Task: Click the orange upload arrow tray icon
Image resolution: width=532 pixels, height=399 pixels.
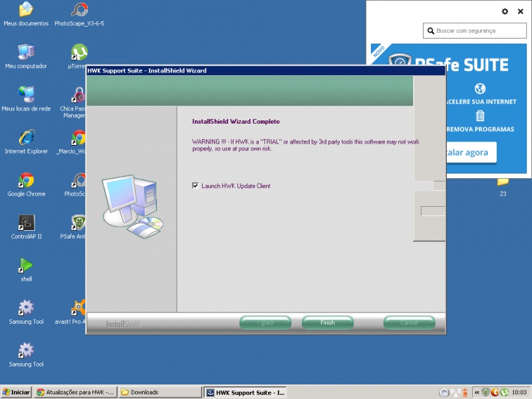Action: click(x=465, y=392)
